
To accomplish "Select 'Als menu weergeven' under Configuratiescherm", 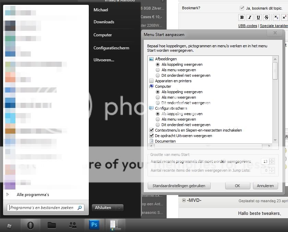I will (158, 119).
